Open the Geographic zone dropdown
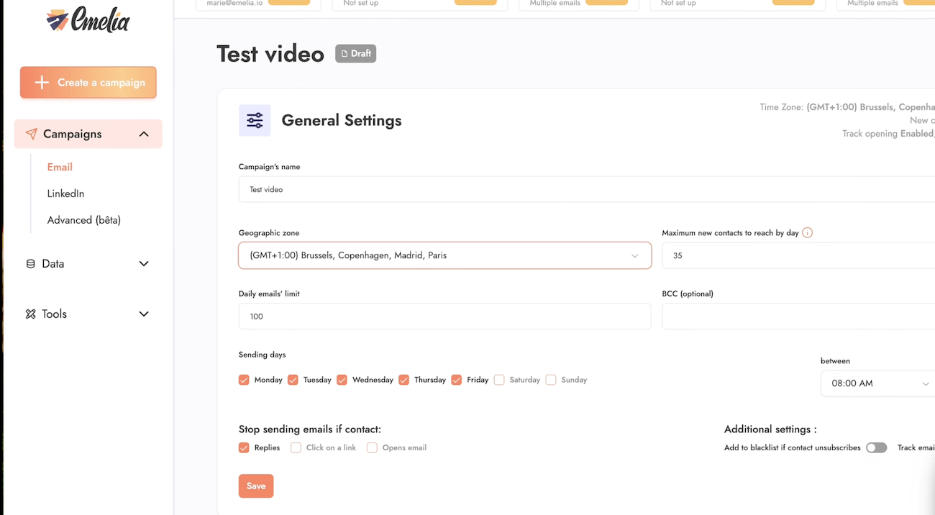 pyautogui.click(x=444, y=255)
